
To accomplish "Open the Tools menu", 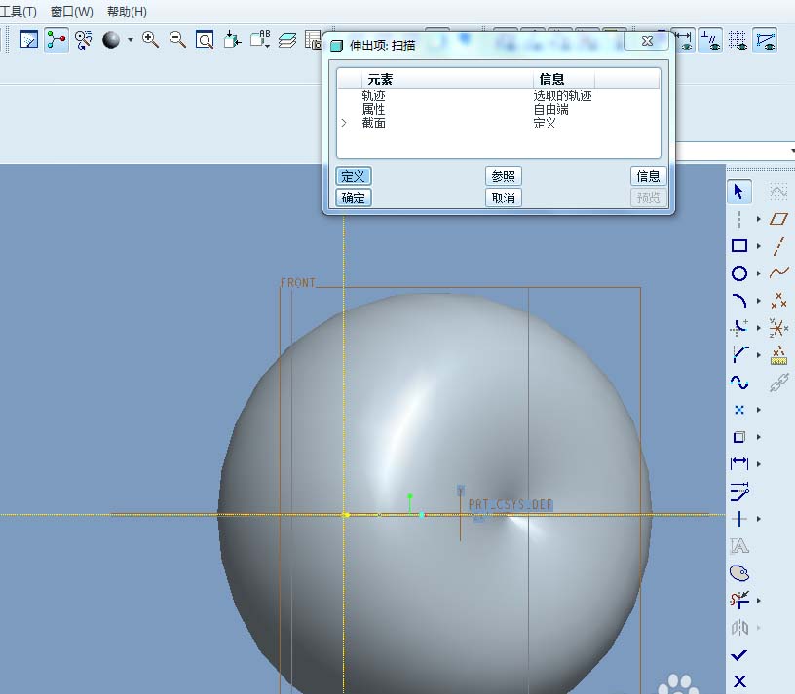I will tap(18, 11).
